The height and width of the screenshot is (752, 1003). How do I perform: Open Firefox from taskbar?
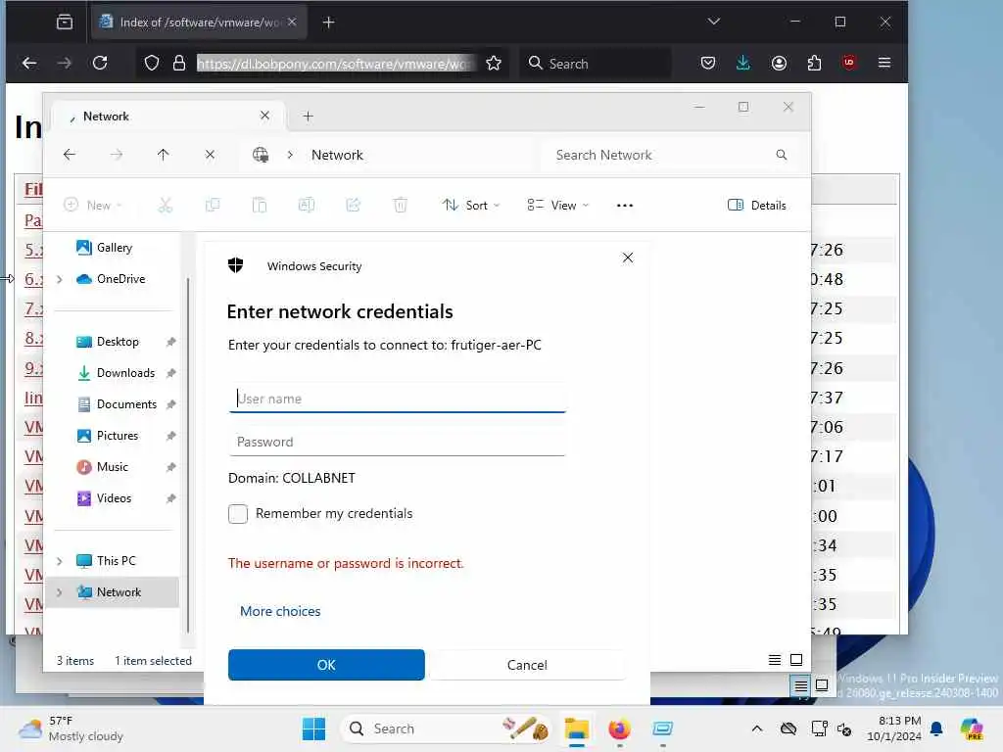(619, 728)
